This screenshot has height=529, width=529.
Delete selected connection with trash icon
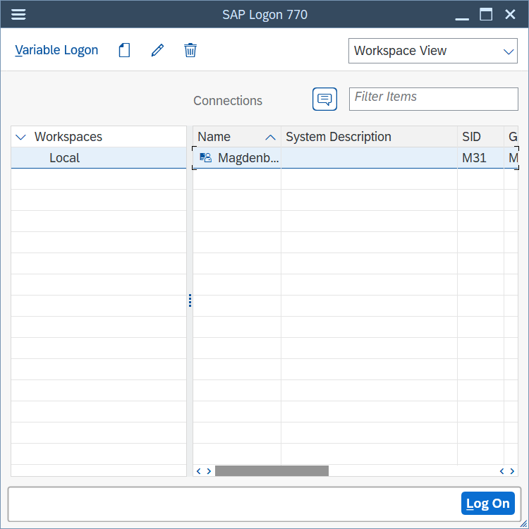click(x=190, y=50)
